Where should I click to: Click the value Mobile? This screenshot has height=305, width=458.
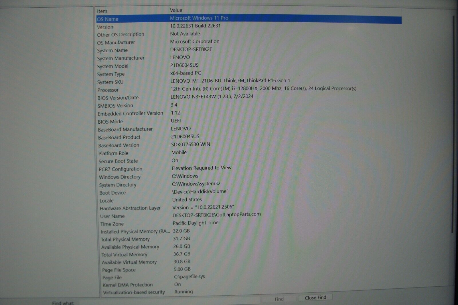point(179,152)
